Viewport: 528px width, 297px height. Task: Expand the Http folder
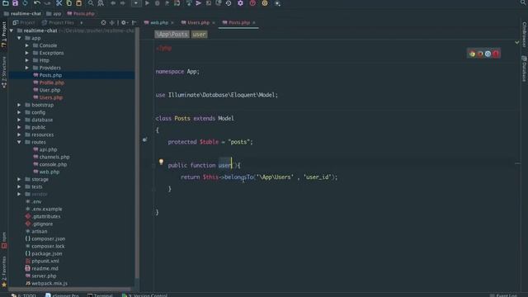point(27,60)
